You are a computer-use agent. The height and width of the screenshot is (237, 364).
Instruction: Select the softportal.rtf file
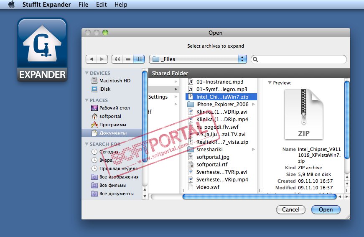pos(221,164)
